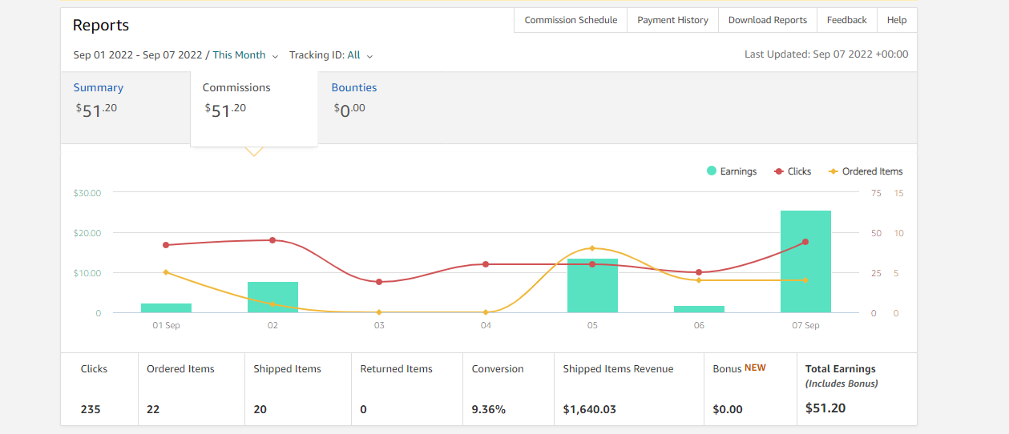Open the Feedback tab
The image size is (1009, 434).
pos(846,20)
